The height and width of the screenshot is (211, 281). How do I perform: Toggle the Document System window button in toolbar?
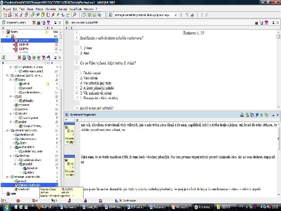click(84, 15)
